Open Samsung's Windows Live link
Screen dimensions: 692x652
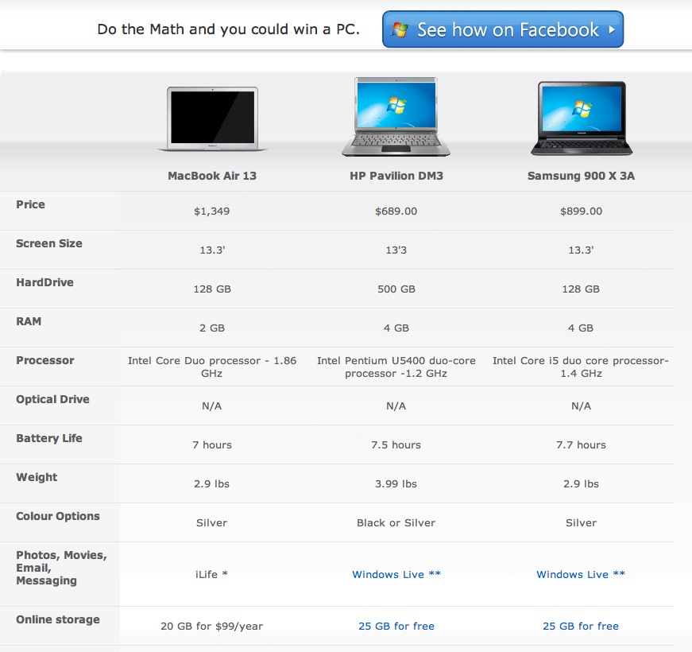581,574
